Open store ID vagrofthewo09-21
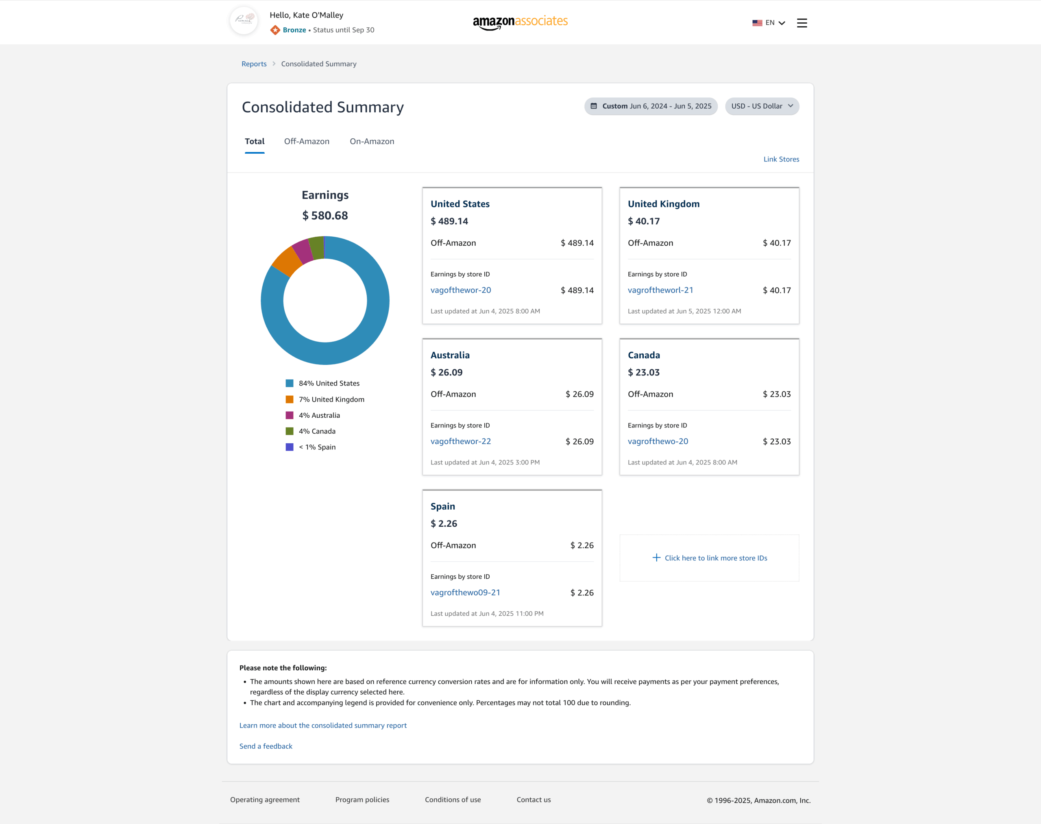The width and height of the screenshot is (1041, 824). 466,593
